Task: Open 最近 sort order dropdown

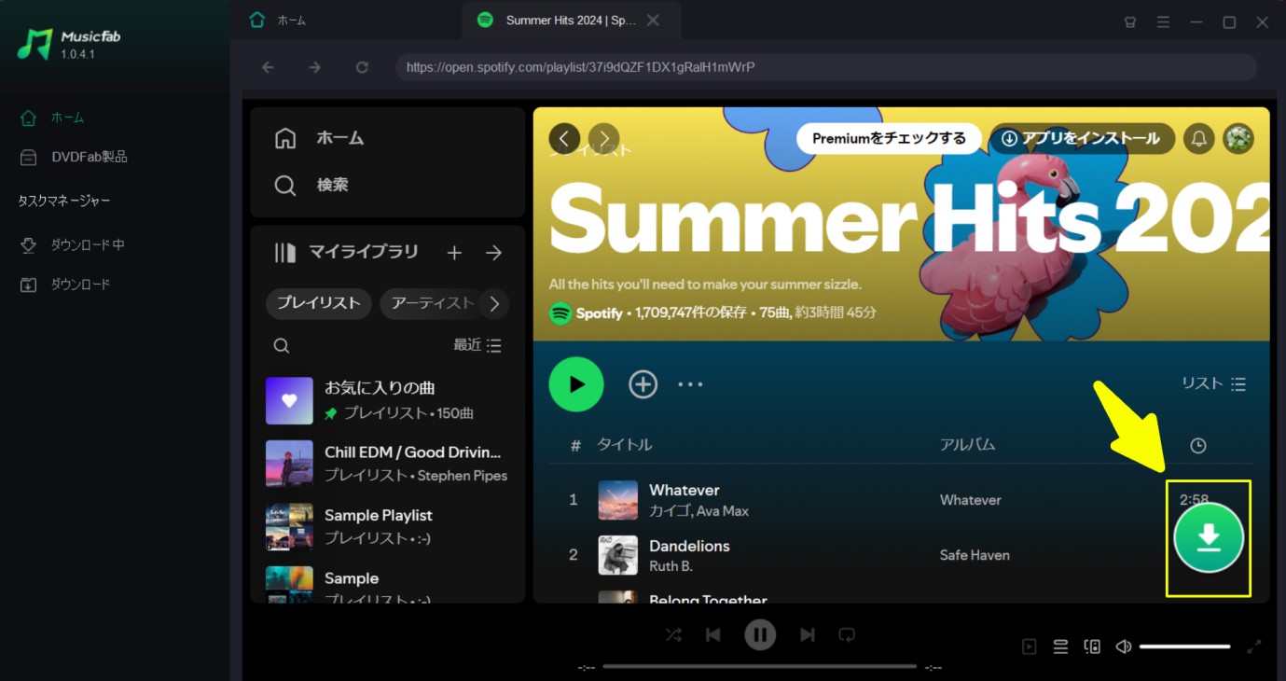Action: [x=477, y=345]
